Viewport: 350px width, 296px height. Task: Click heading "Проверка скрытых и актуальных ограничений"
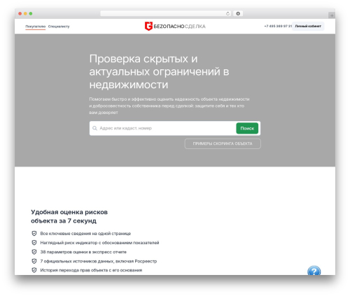pyautogui.click(x=159, y=71)
